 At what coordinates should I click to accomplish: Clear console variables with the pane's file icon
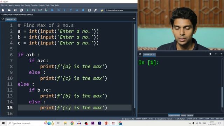click(210, 54)
